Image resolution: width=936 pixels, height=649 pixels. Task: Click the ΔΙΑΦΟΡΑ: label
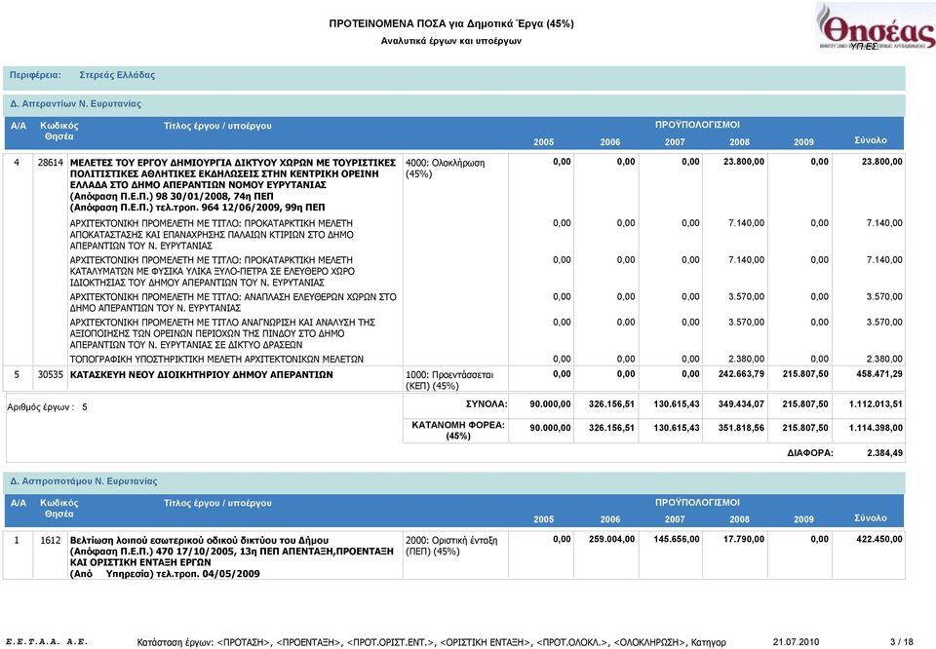810,453
